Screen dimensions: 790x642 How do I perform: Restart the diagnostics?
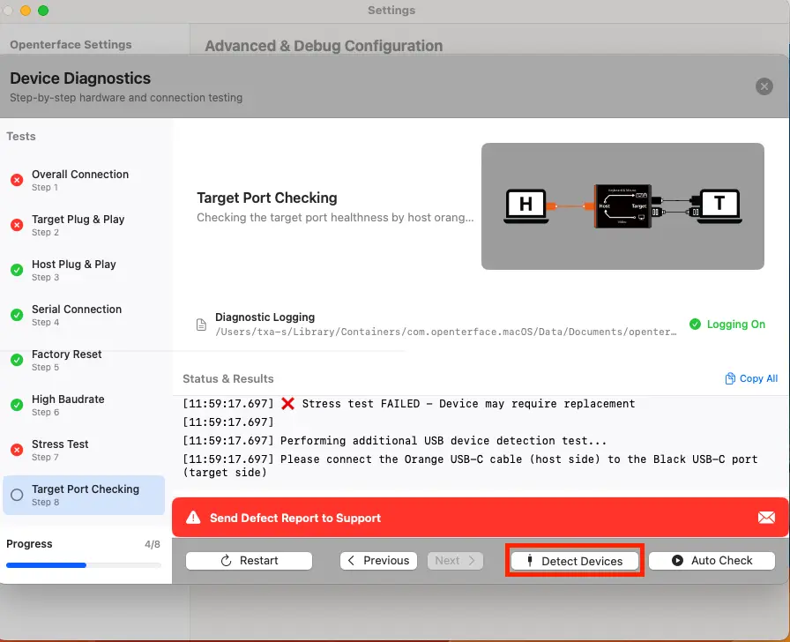pyautogui.click(x=249, y=561)
